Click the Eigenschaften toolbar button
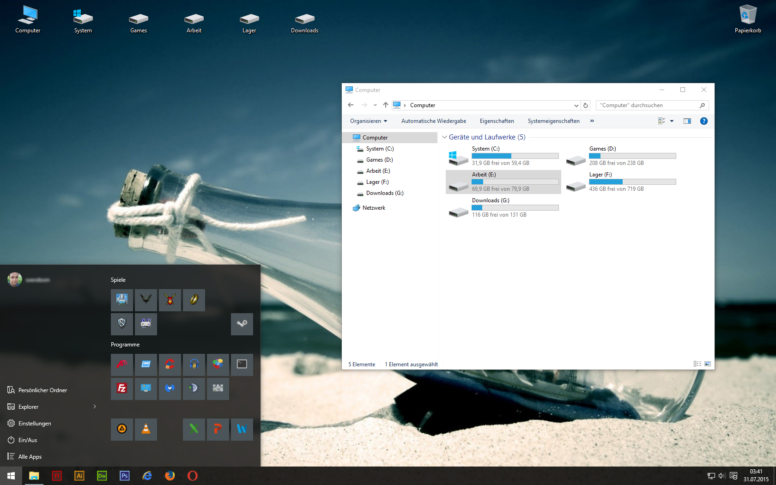This screenshot has width=776, height=485. click(x=497, y=121)
